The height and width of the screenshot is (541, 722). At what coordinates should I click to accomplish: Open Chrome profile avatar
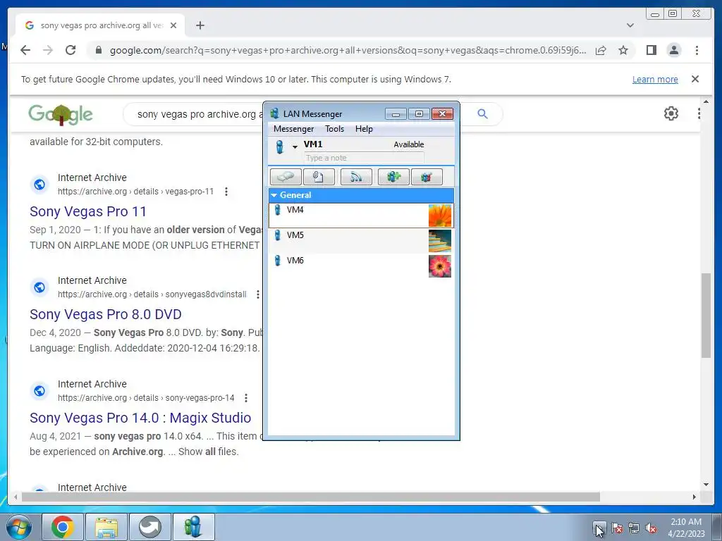point(673,50)
